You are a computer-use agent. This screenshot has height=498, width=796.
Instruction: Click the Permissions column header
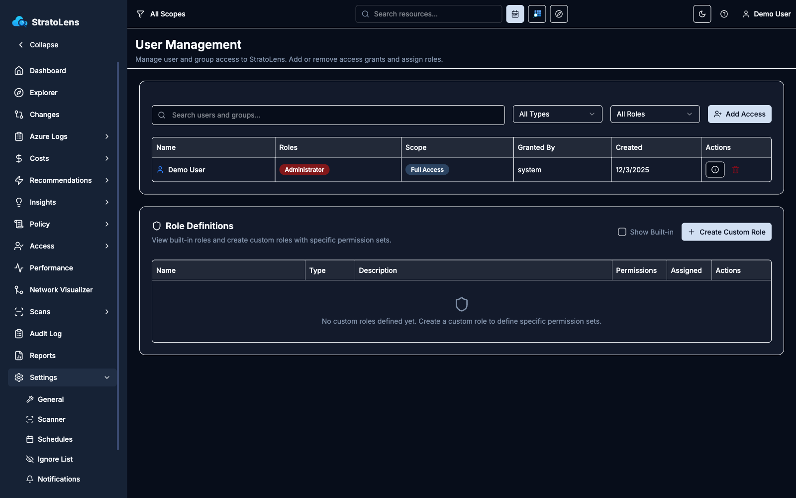point(639,270)
